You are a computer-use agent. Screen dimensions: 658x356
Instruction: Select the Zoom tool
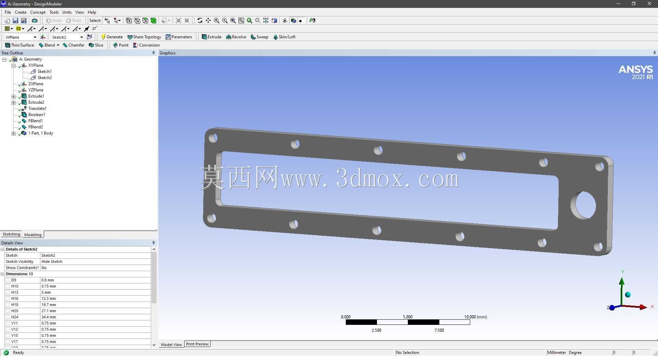click(217, 21)
